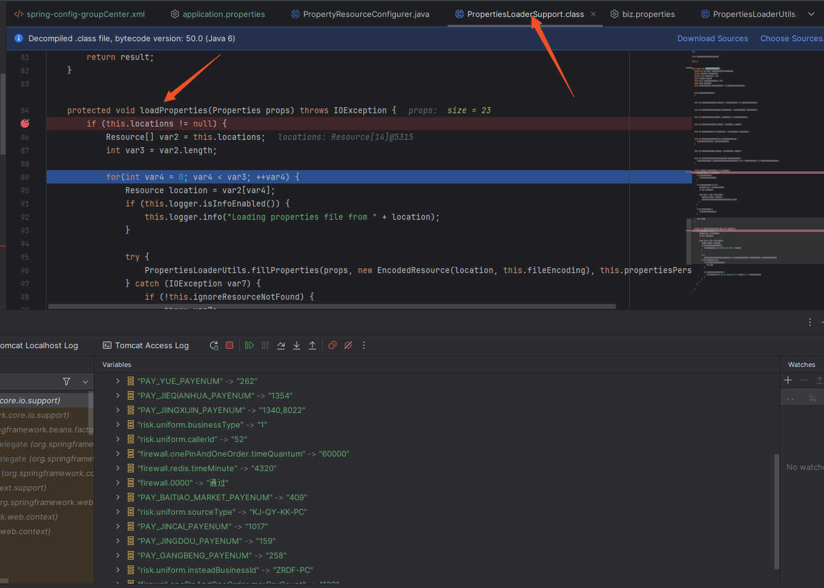
Task: Select the Step Out debugger icon
Action: (x=312, y=345)
